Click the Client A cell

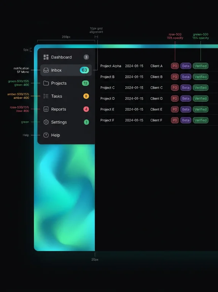click(x=156, y=66)
